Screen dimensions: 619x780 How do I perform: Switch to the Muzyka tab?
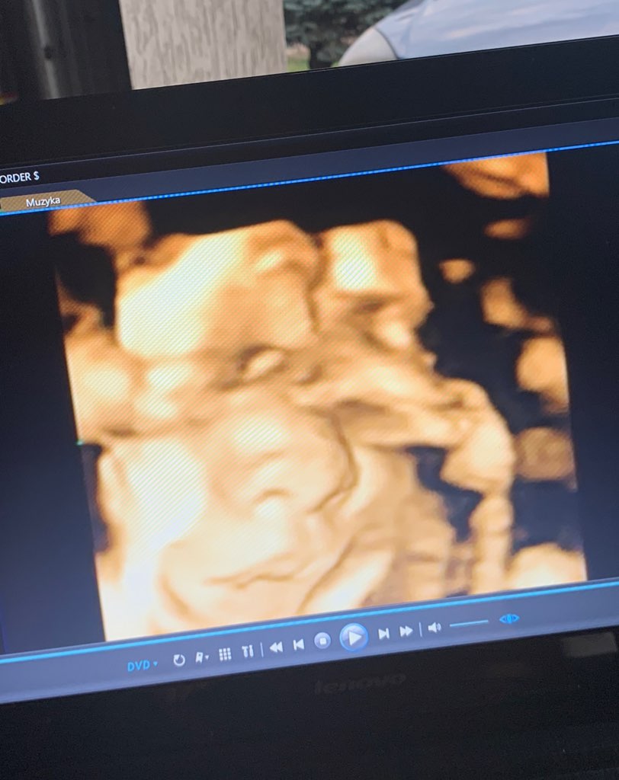tap(43, 203)
